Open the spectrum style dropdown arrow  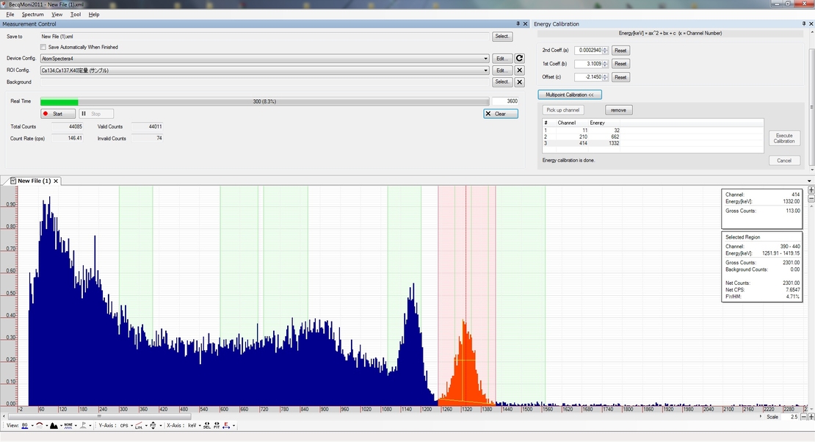point(61,425)
